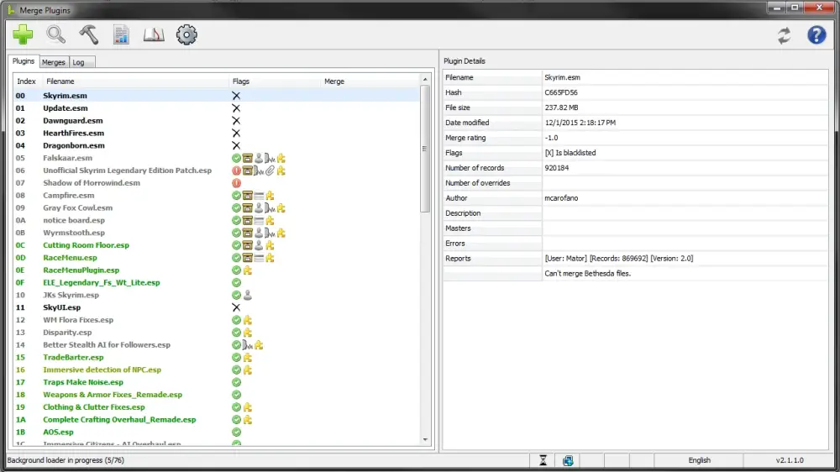
Task: Click person flag icon for JKs Skyrim.esp
Action: [x=248, y=295]
